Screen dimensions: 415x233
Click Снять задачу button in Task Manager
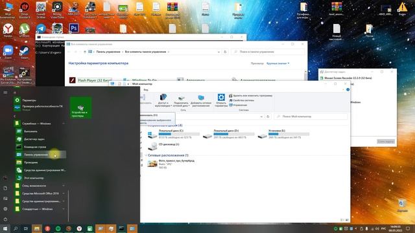coord(386,142)
